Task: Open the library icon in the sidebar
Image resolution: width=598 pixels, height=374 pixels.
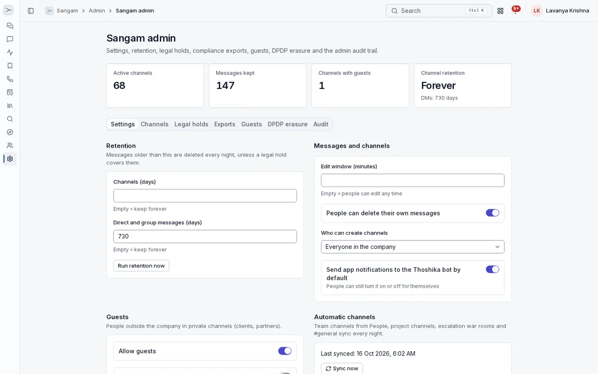Action: (10, 106)
